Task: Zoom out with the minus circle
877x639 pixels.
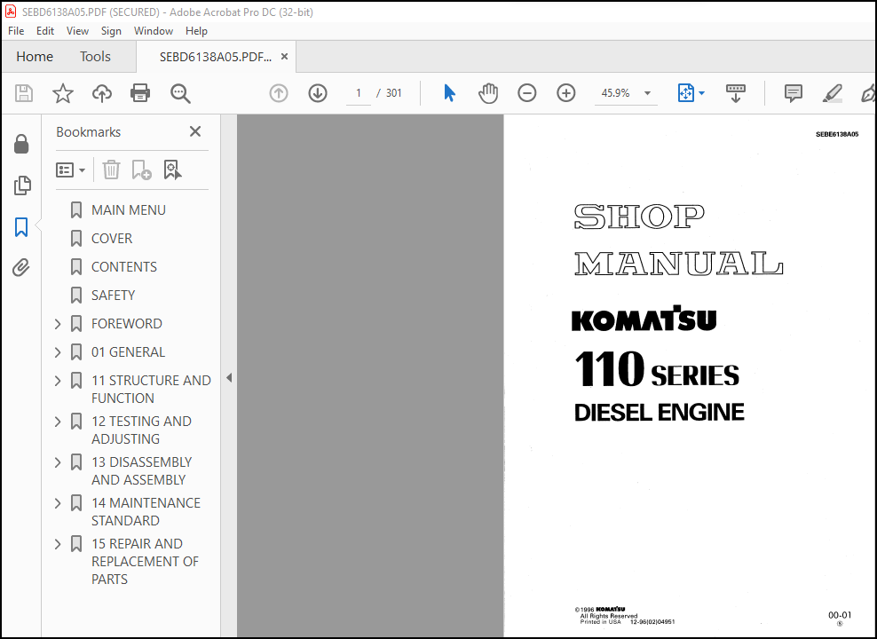Action: tap(527, 93)
